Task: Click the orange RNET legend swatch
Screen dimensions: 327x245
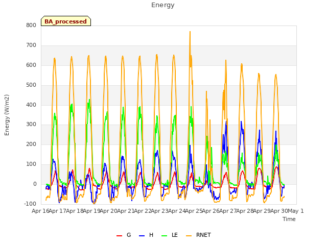Action: point(189,235)
